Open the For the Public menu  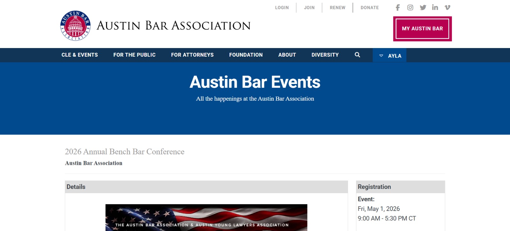[x=135, y=55]
